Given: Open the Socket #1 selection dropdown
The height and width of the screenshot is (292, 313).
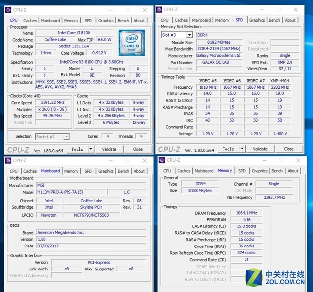Looking at the screenshot, I should [66, 137].
